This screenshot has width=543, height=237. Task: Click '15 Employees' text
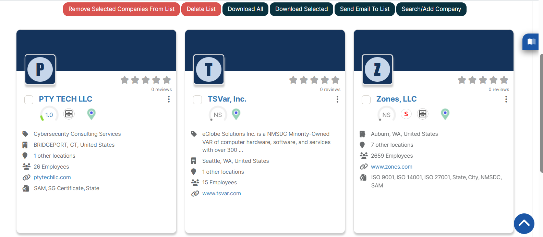pos(219,183)
